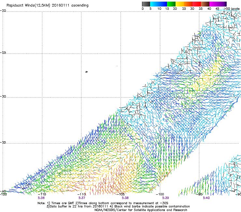This screenshot has height=212, width=241.
Task: Click the purple 5:38 time label
Action: (125, 198)
